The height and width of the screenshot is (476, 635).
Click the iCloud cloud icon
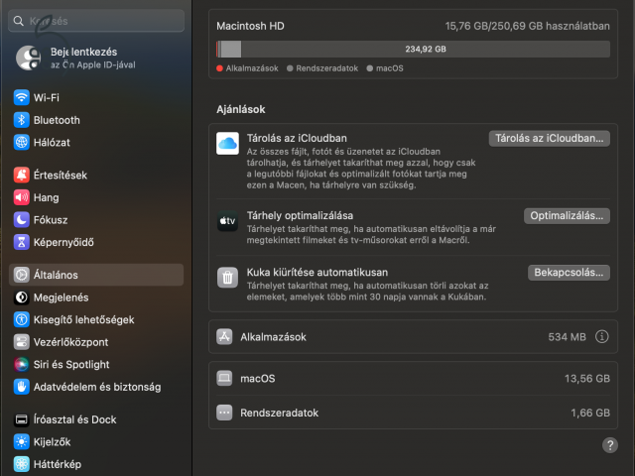coord(227,143)
